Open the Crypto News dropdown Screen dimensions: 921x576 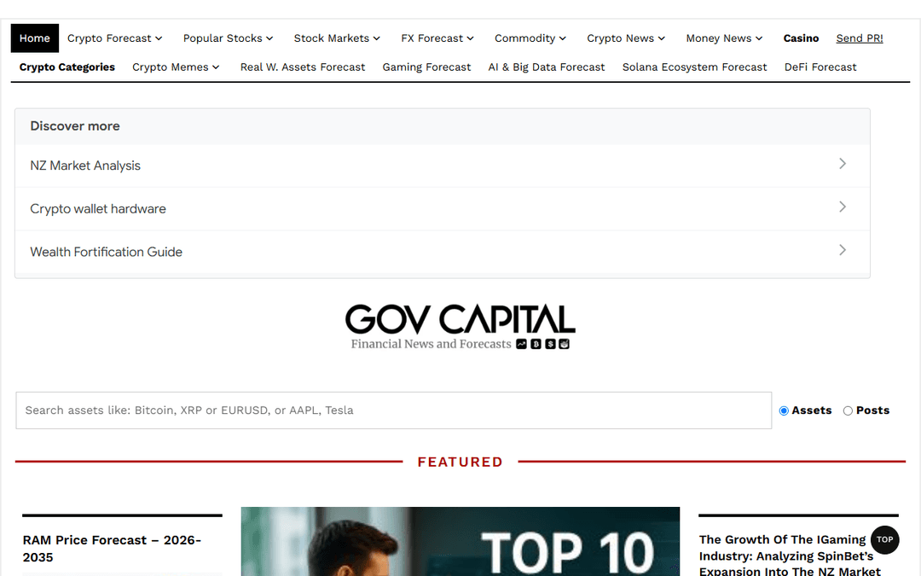click(x=626, y=38)
